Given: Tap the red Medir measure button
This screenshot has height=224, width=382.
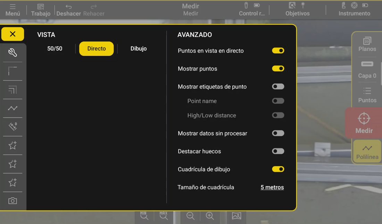Looking at the screenshot, I should pyautogui.click(x=364, y=123).
